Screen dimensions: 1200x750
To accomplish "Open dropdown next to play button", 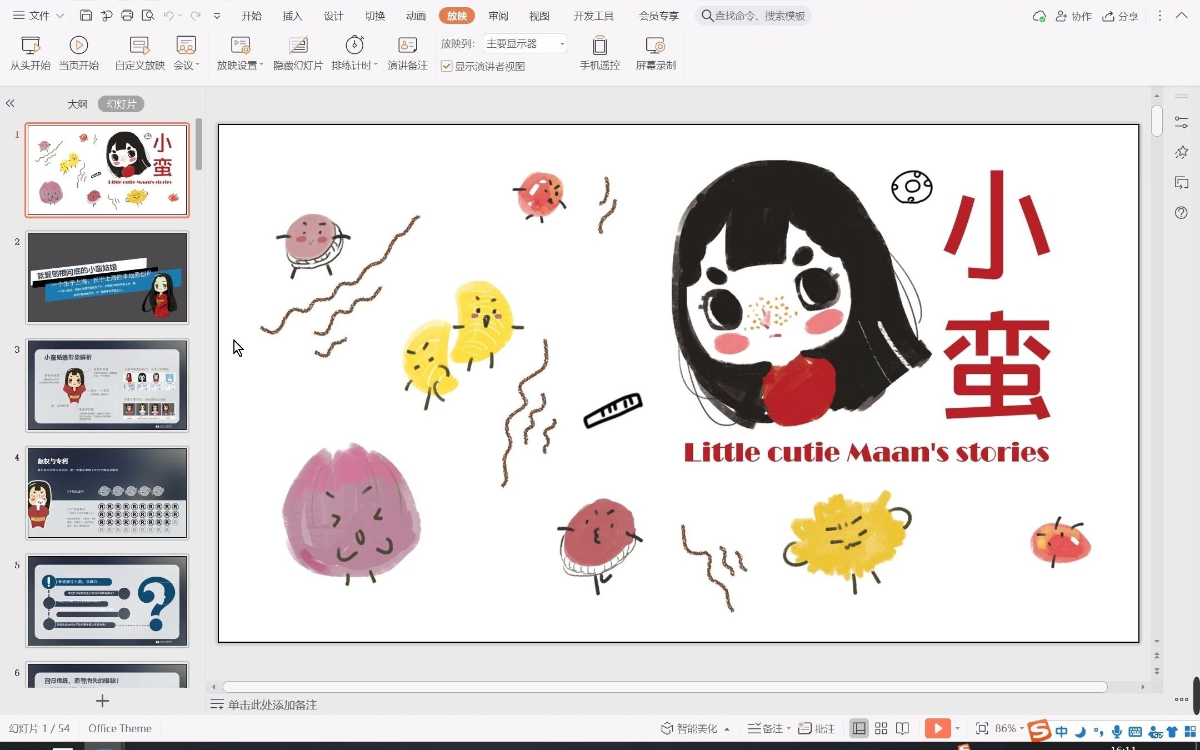I will pyautogui.click(x=957, y=728).
